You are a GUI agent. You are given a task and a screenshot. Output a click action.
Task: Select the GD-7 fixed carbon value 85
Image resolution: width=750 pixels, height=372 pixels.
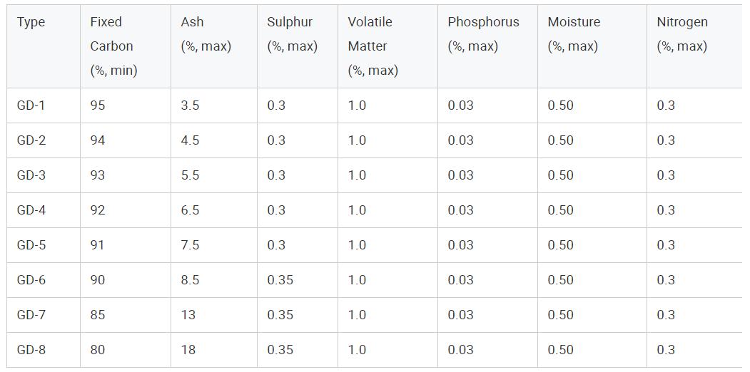98,315
